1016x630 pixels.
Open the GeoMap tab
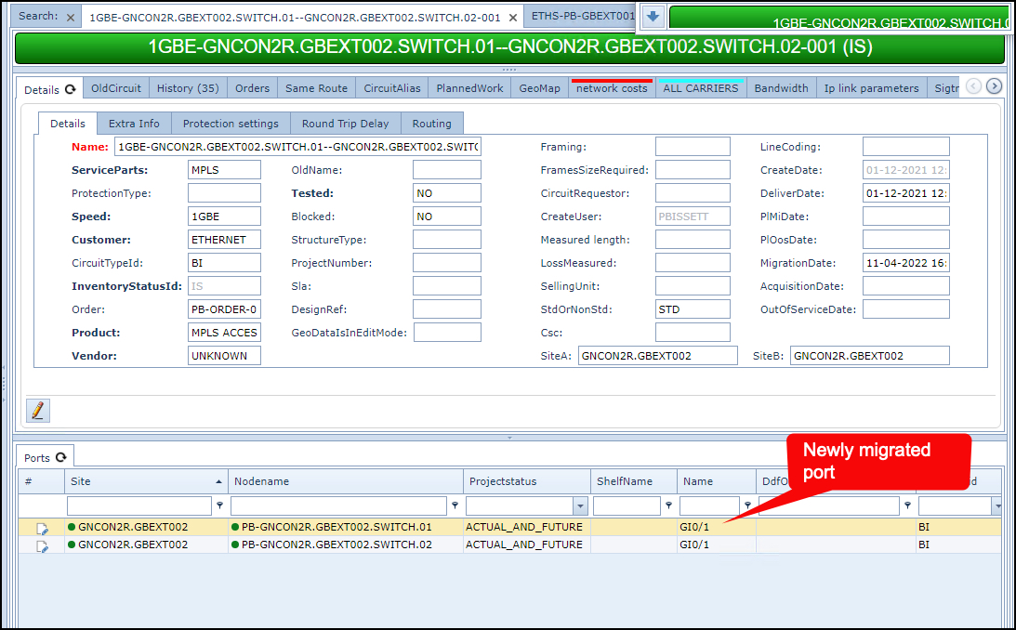coord(539,88)
